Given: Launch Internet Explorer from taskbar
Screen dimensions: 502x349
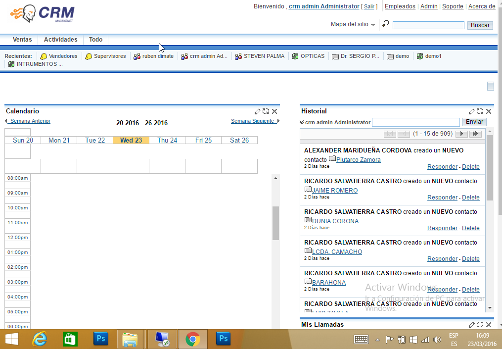Looking at the screenshot, I should pos(40,339).
